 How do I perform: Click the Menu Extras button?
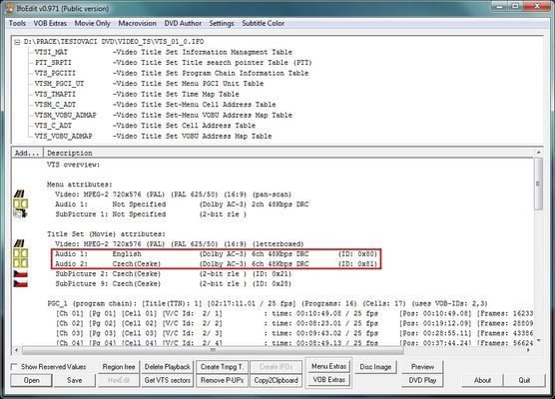(328, 366)
